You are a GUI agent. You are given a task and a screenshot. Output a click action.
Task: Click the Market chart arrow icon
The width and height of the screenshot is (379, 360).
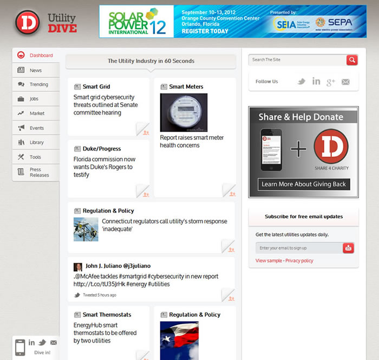(21, 113)
